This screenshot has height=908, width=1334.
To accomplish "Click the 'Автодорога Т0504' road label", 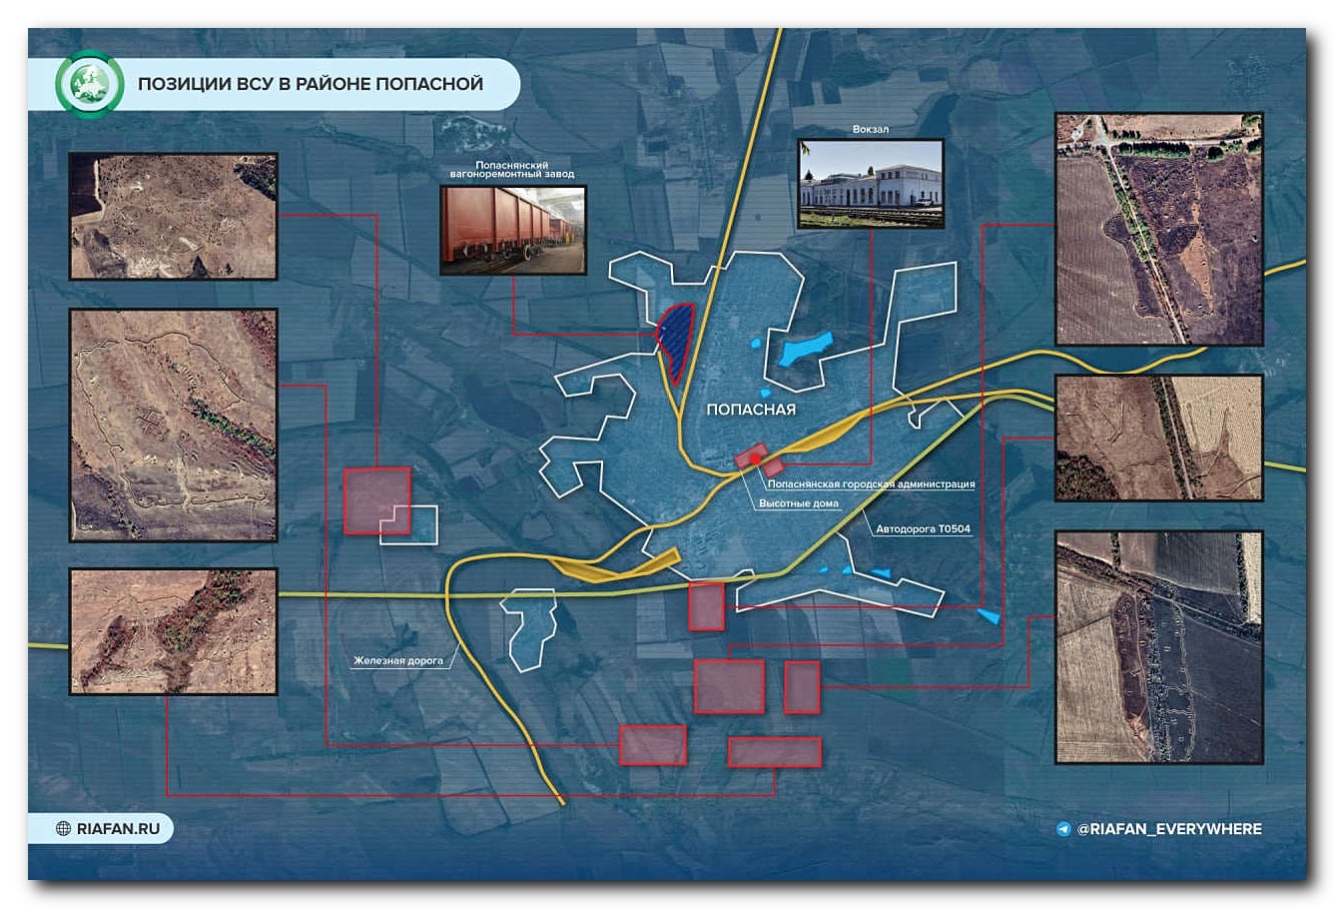I will pos(923,529).
